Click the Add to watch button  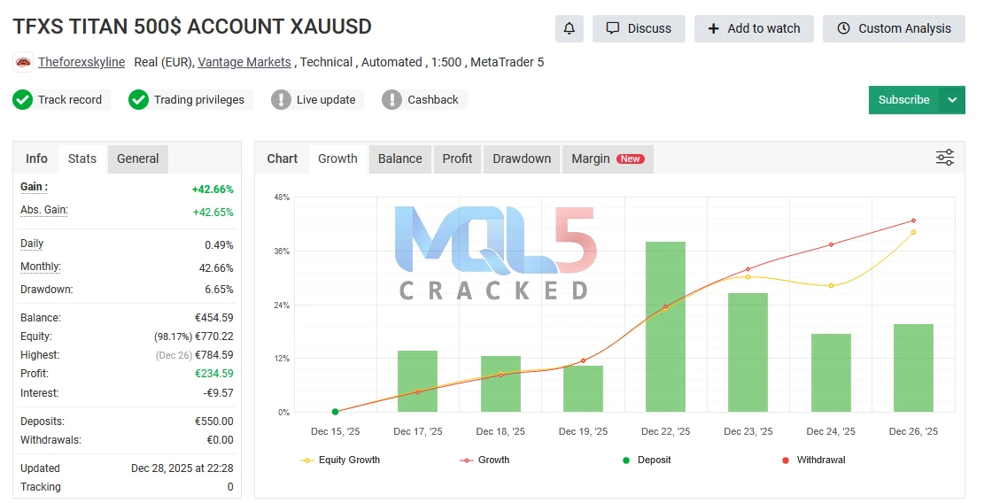coord(753,28)
